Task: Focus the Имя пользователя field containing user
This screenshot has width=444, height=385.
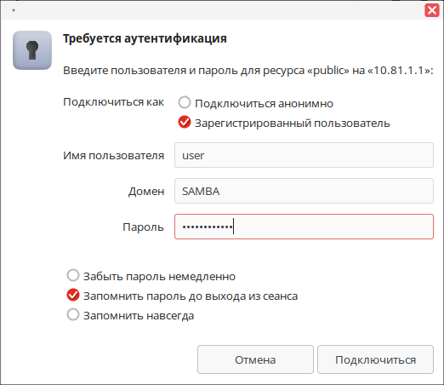Action: (304, 155)
